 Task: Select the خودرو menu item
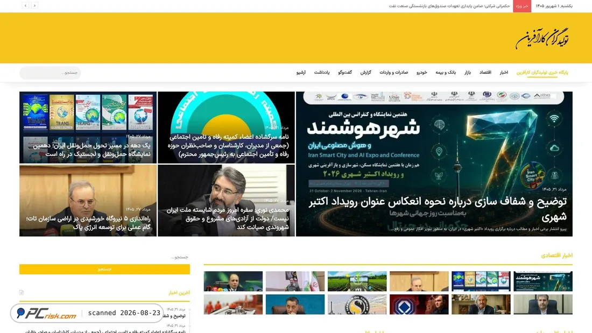click(x=422, y=73)
